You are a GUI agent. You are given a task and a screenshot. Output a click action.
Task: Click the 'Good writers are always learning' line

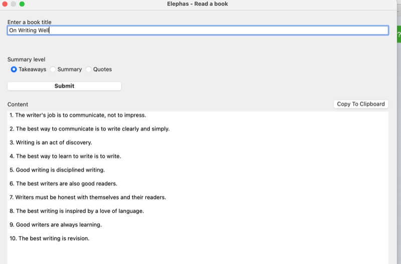click(56, 224)
